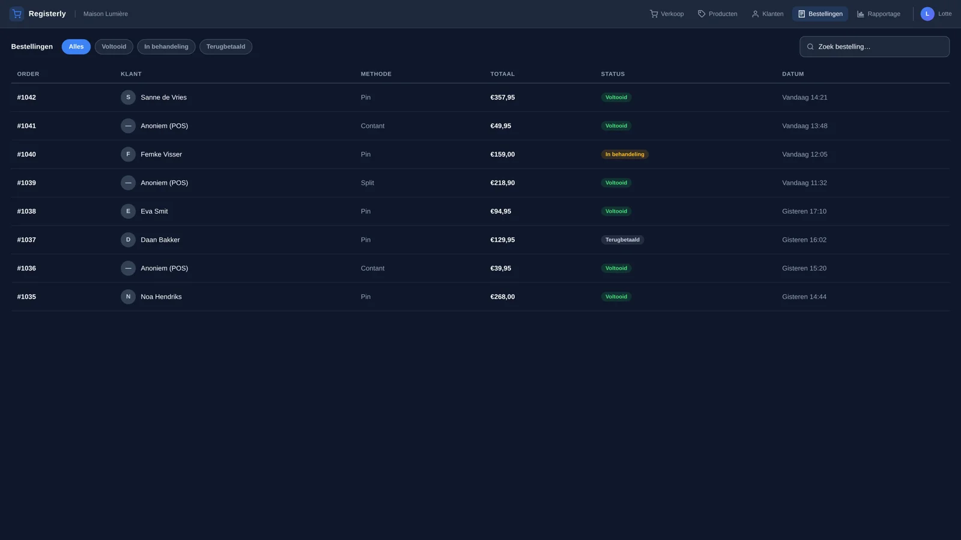The image size is (961, 540).
Task: Click the Rapportage chart icon
Action: click(860, 14)
